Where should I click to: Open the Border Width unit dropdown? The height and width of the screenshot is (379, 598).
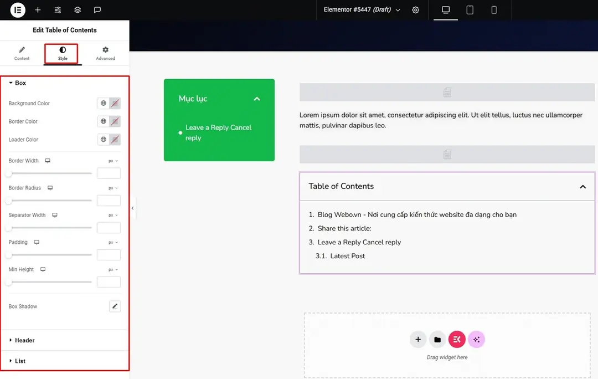tap(113, 161)
